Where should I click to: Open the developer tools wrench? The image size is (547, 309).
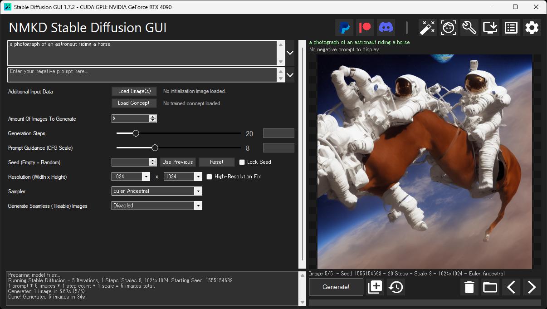[x=469, y=27]
